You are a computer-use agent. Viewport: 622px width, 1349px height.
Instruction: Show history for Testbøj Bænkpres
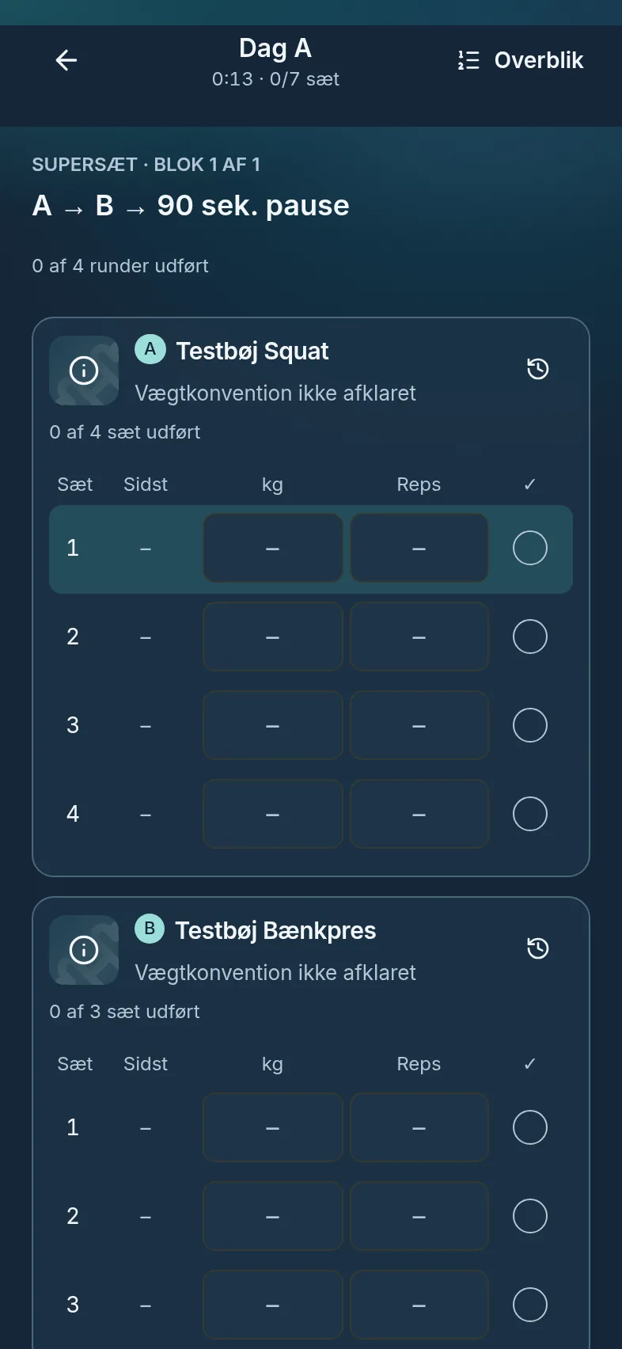click(538, 948)
